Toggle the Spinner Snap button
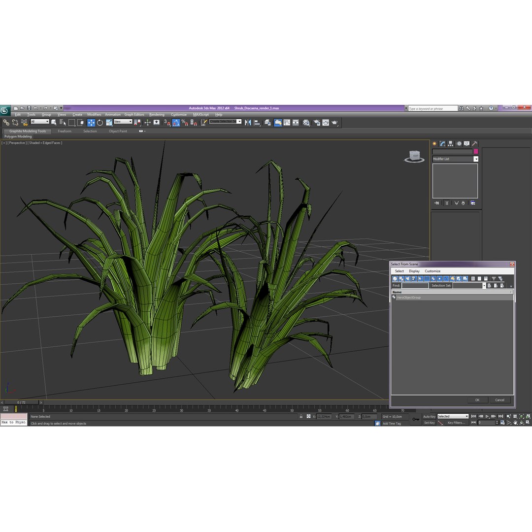 click(x=194, y=123)
